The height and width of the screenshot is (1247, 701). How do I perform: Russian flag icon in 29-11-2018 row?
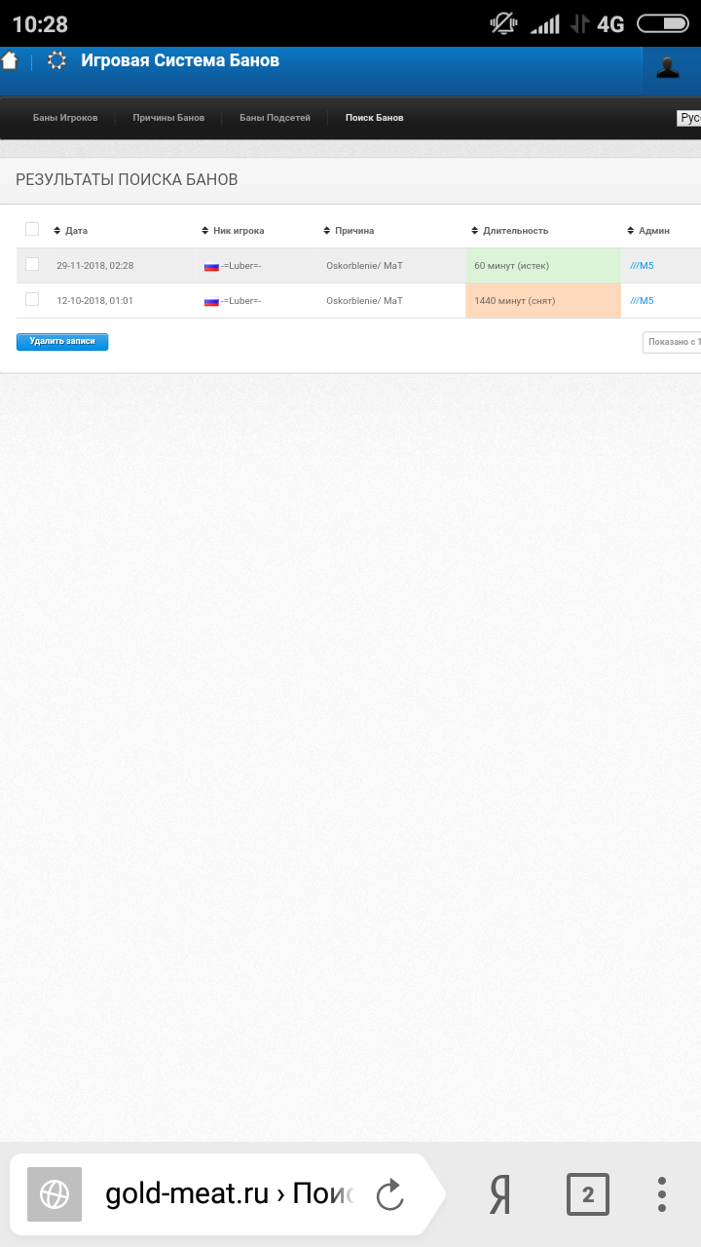211,266
